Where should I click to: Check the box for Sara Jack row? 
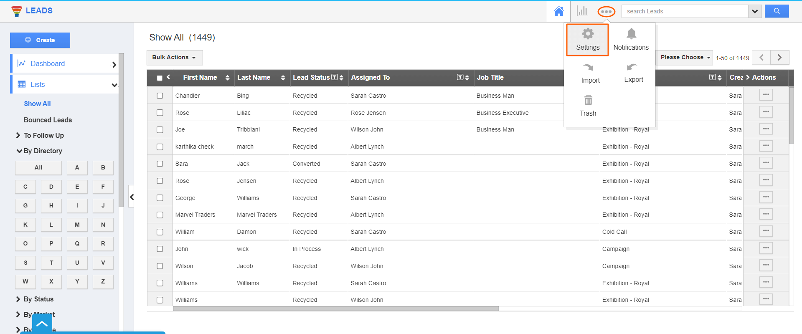click(160, 164)
